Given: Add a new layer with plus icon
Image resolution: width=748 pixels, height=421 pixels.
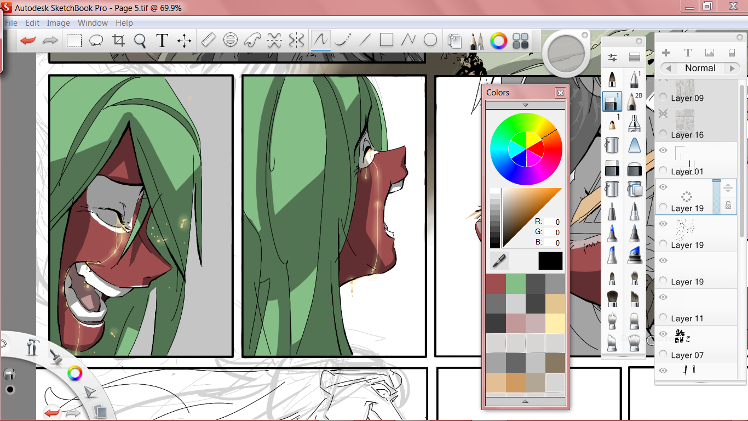Looking at the screenshot, I should click(x=666, y=53).
